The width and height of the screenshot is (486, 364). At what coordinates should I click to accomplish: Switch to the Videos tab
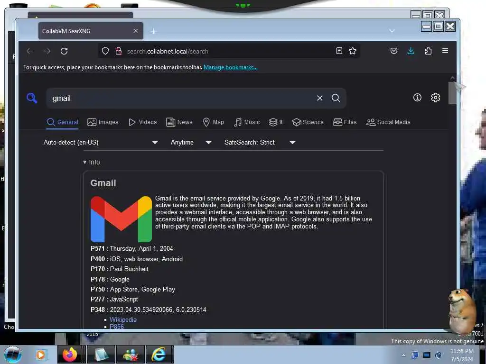(142, 122)
